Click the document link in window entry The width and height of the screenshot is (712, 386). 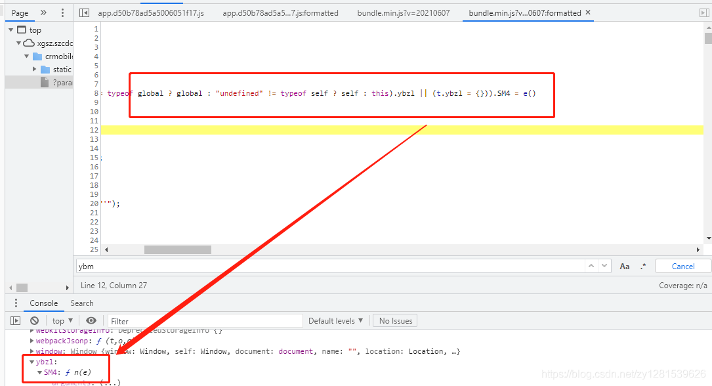[295, 351]
